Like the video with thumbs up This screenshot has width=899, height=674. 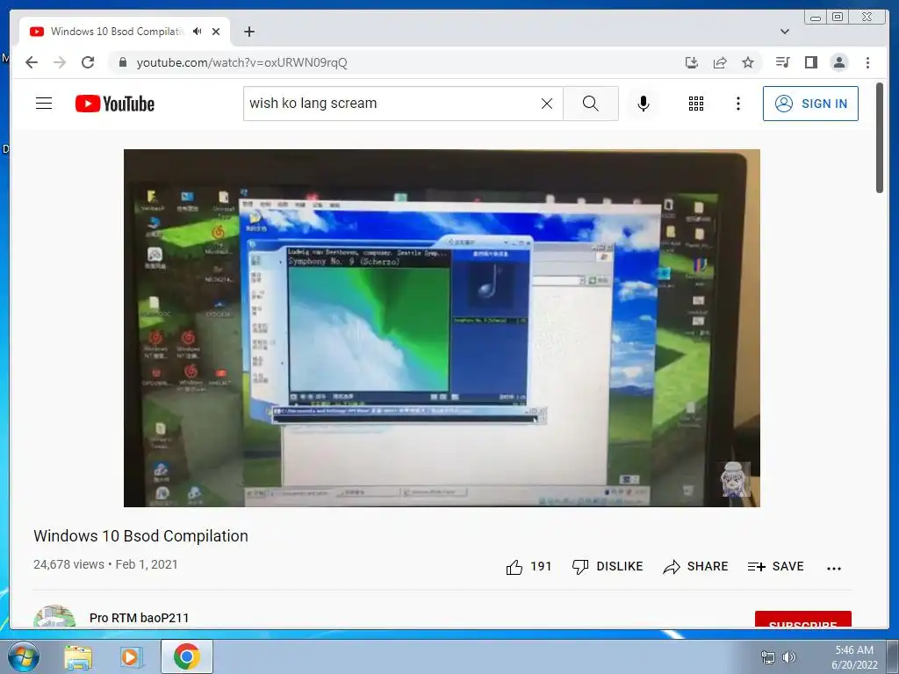528,567
